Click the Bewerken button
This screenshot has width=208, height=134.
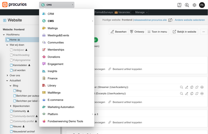pyautogui.click(x=119, y=32)
